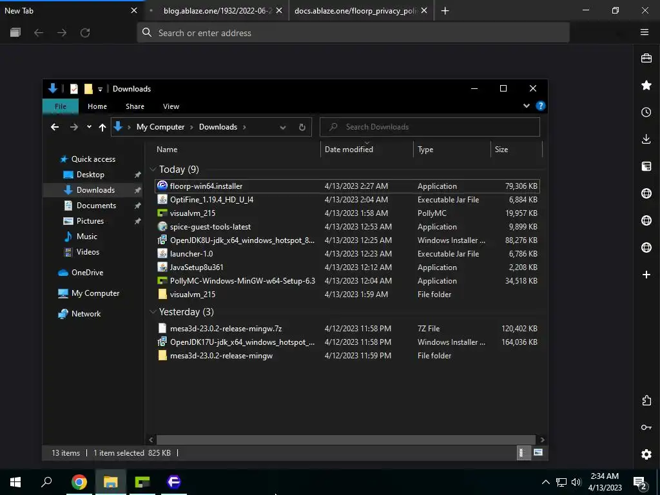
Task: Sort by the Type column header
Action: pyautogui.click(x=425, y=150)
